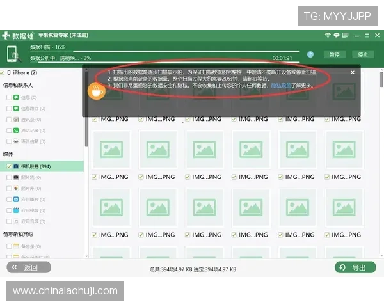This screenshot has width=384, height=307.
Task: Select the 通话记录 (0) label
Action: point(33,130)
